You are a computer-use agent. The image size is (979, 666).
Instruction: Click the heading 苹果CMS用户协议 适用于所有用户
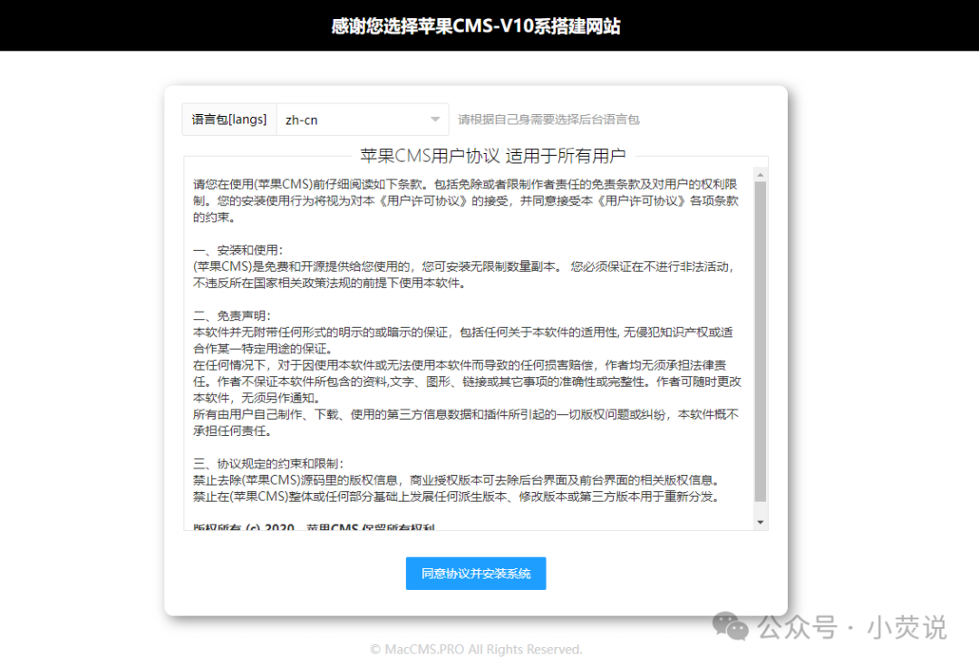click(492, 156)
